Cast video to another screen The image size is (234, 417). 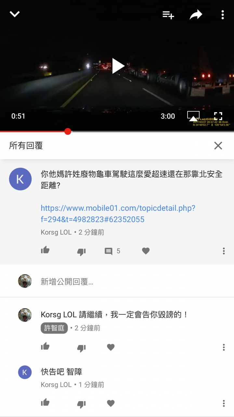coord(193,116)
